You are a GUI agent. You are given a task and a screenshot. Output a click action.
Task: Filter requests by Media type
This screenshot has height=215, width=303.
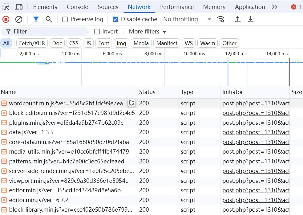click(x=141, y=43)
